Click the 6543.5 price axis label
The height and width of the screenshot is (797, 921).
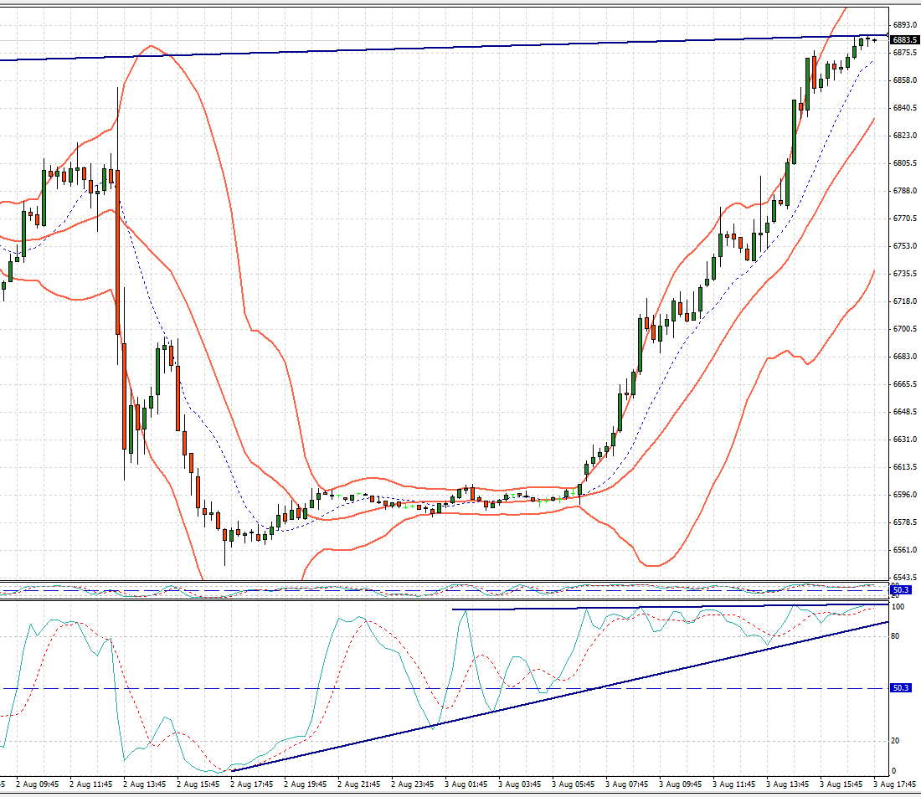904,578
